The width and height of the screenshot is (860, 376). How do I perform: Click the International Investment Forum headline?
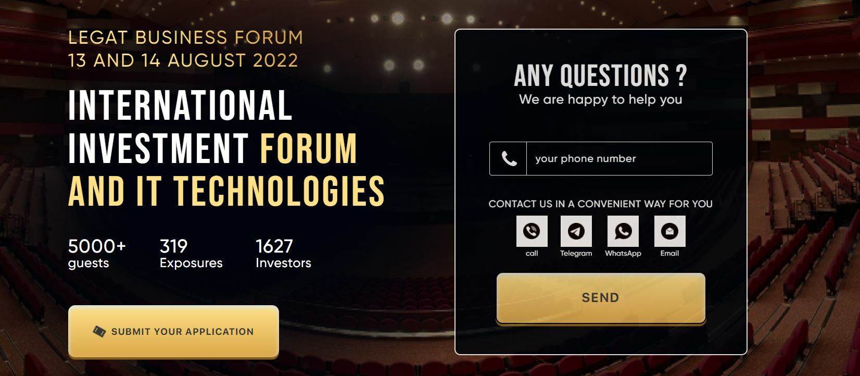click(226, 148)
